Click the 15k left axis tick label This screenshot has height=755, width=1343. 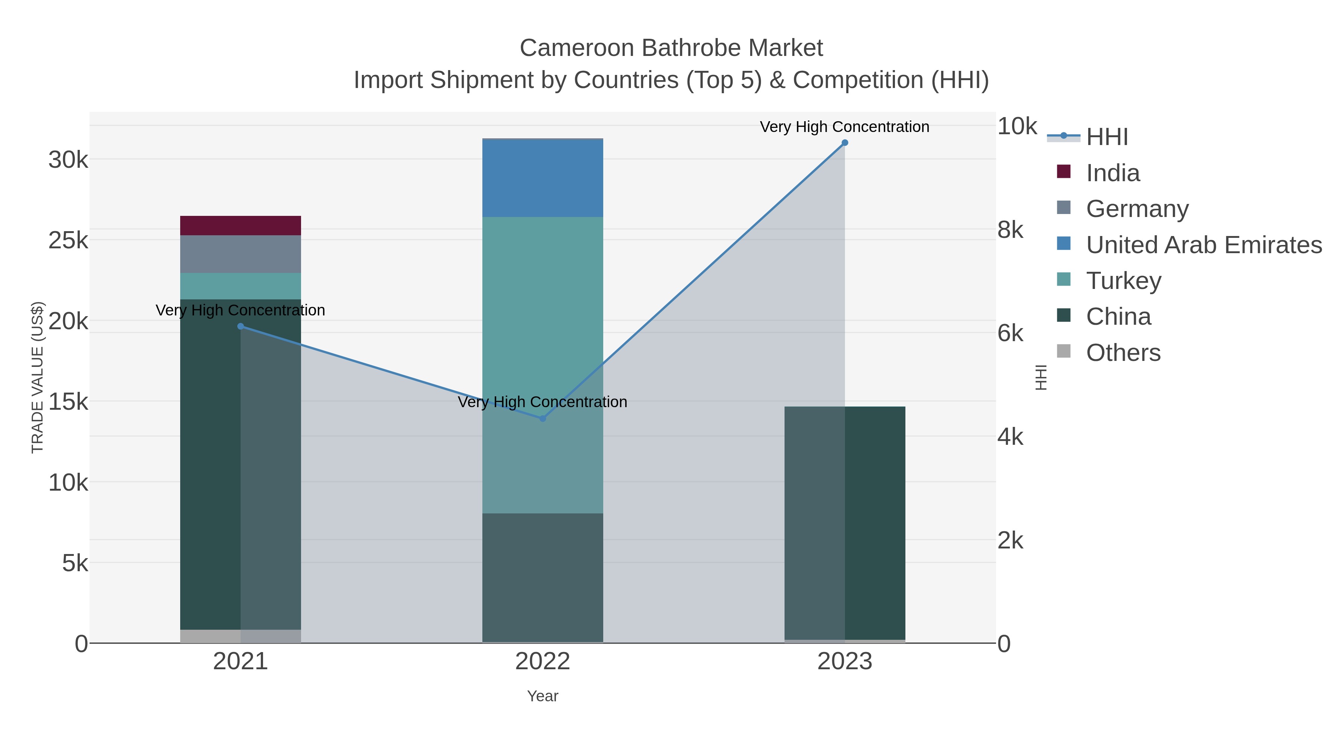point(68,402)
